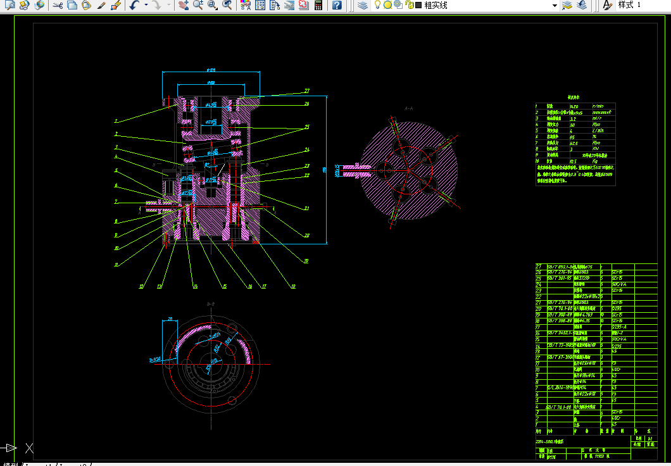Toggle layer freeze sun icon
The width and height of the screenshot is (671, 466).
point(387,4)
